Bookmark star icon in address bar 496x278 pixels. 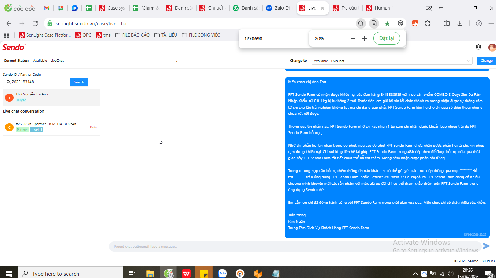click(x=387, y=23)
